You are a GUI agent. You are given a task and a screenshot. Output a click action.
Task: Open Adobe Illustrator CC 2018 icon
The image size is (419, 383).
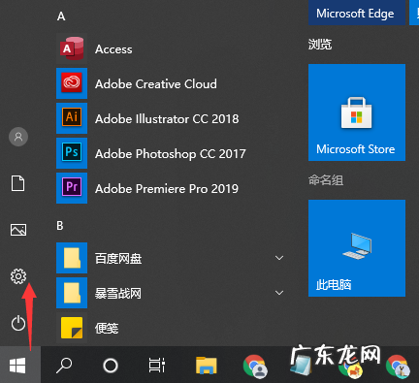point(72,118)
